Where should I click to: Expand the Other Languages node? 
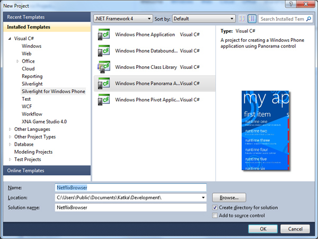pos(10,129)
